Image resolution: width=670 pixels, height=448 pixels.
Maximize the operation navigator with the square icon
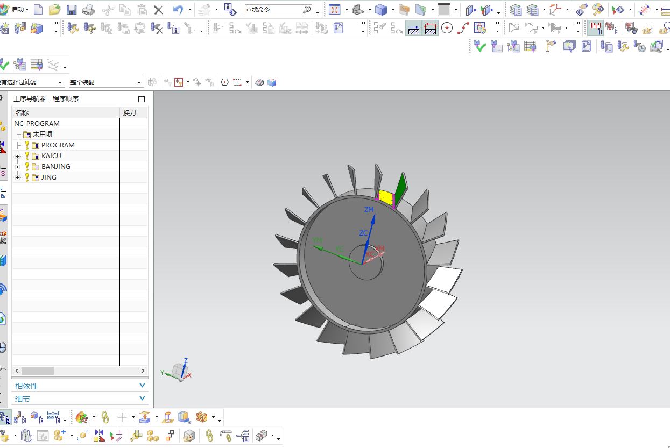click(x=142, y=99)
